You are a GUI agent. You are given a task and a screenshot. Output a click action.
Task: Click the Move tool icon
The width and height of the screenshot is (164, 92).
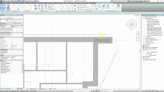click(x=36, y=9)
